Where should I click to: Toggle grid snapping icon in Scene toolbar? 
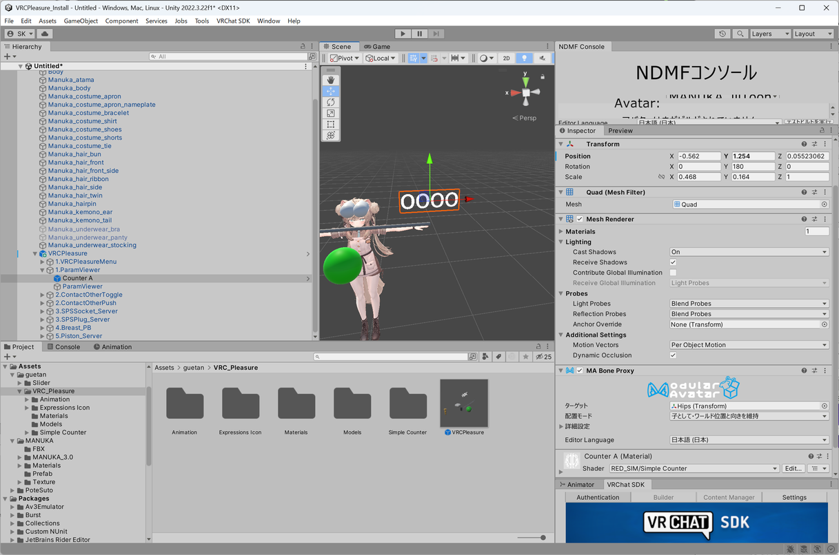(x=414, y=58)
